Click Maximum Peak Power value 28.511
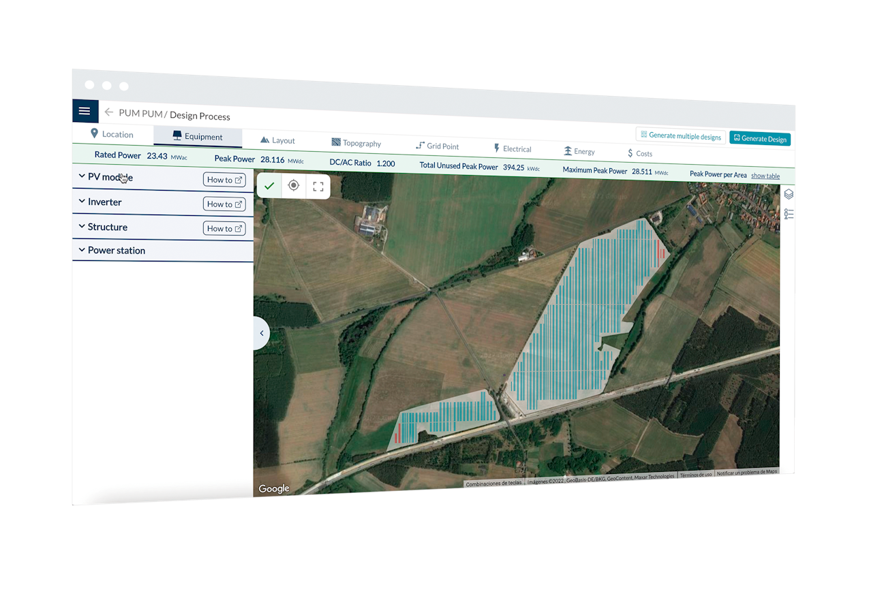The width and height of the screenshot is (869, 589). [643, 172]
